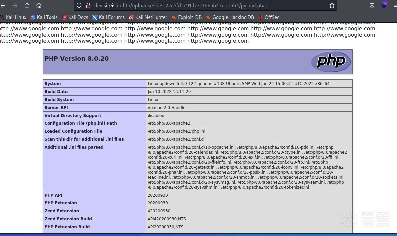
Task: Click the 420200930 value
Action: coord(159,211)
